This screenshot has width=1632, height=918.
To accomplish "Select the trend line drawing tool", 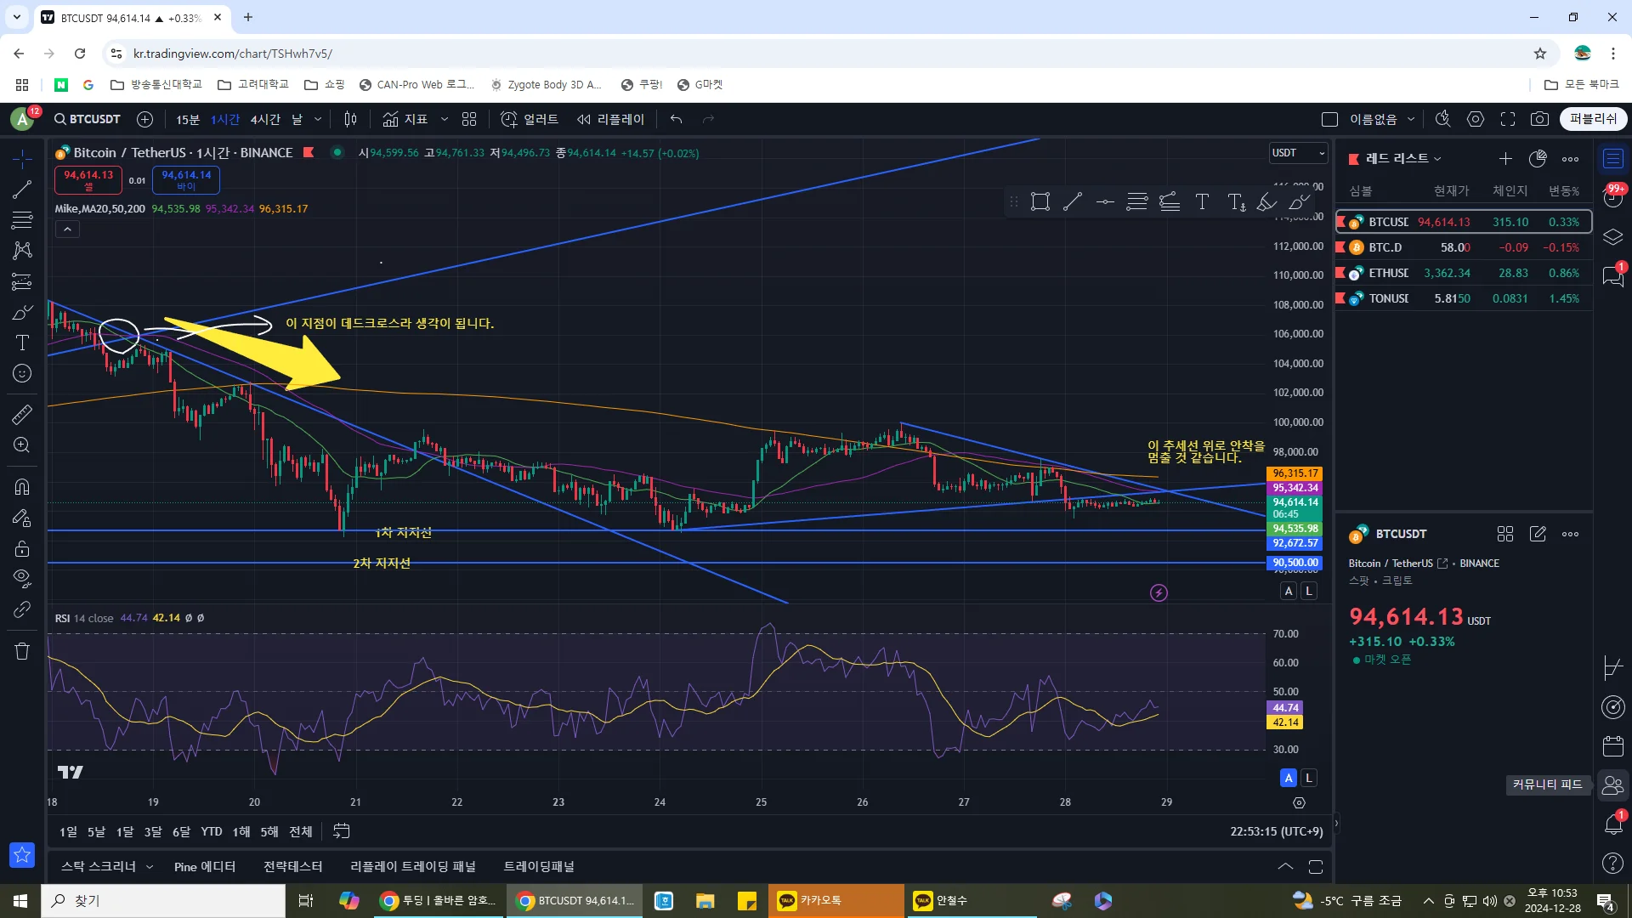I will point(22,190).
